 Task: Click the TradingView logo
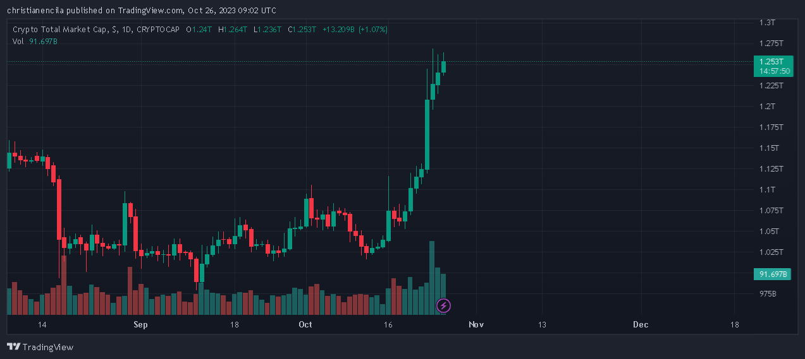[x=40, y=347]
